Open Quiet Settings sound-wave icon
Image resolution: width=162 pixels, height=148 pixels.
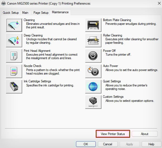pyautogui.click(x=93, y=87)
